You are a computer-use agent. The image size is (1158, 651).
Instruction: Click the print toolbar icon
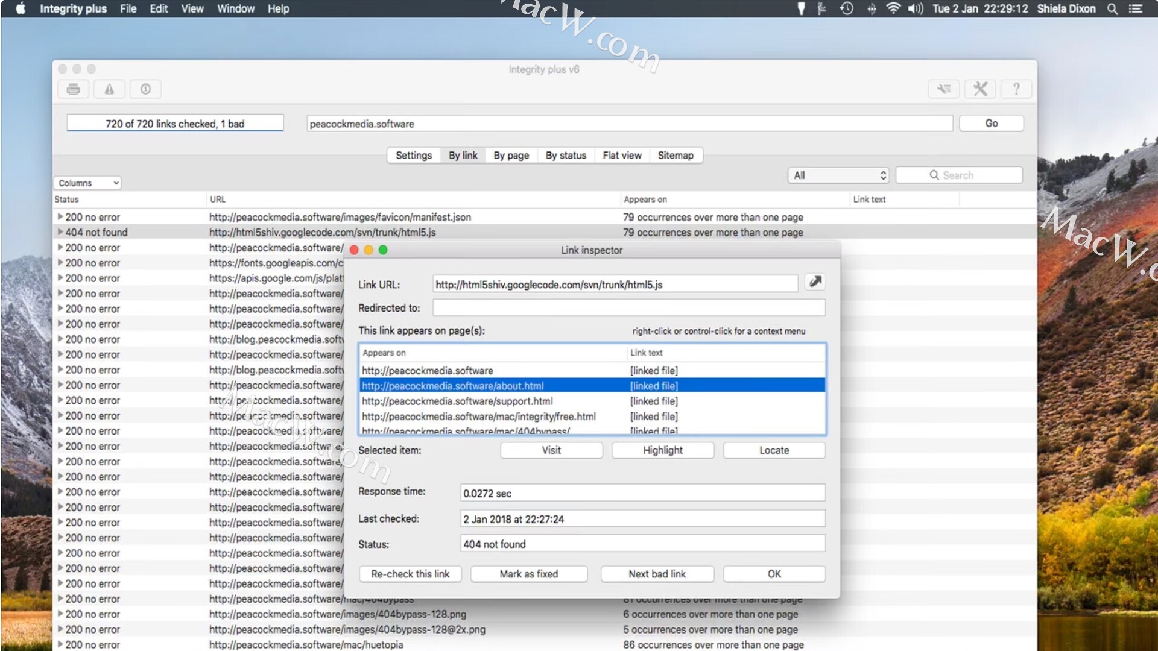74,89
